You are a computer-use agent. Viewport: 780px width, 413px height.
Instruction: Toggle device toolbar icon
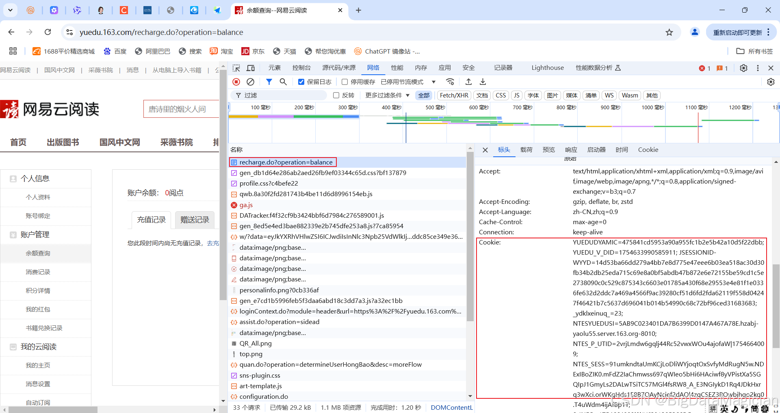(x=251, y=68)
